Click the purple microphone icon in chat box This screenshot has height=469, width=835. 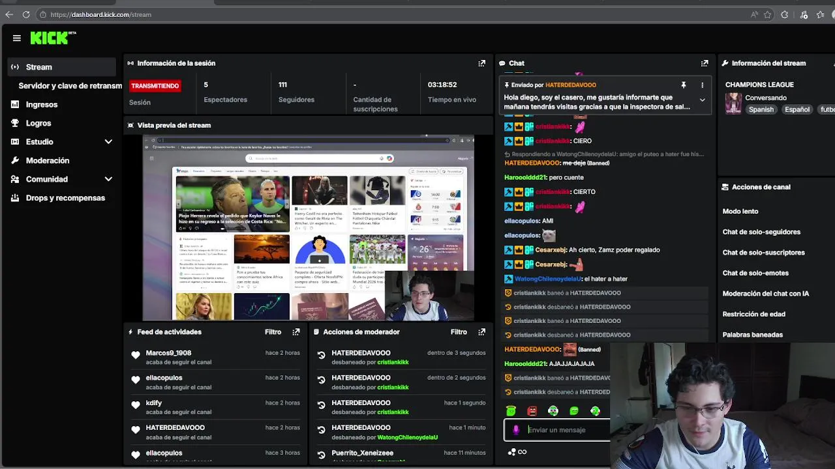pyautogui.click(x=516, y=430)
